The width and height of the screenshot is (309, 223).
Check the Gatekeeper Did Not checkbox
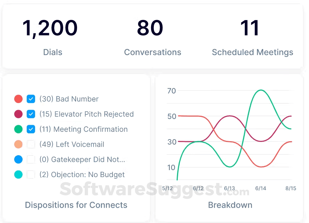[31, 159]
